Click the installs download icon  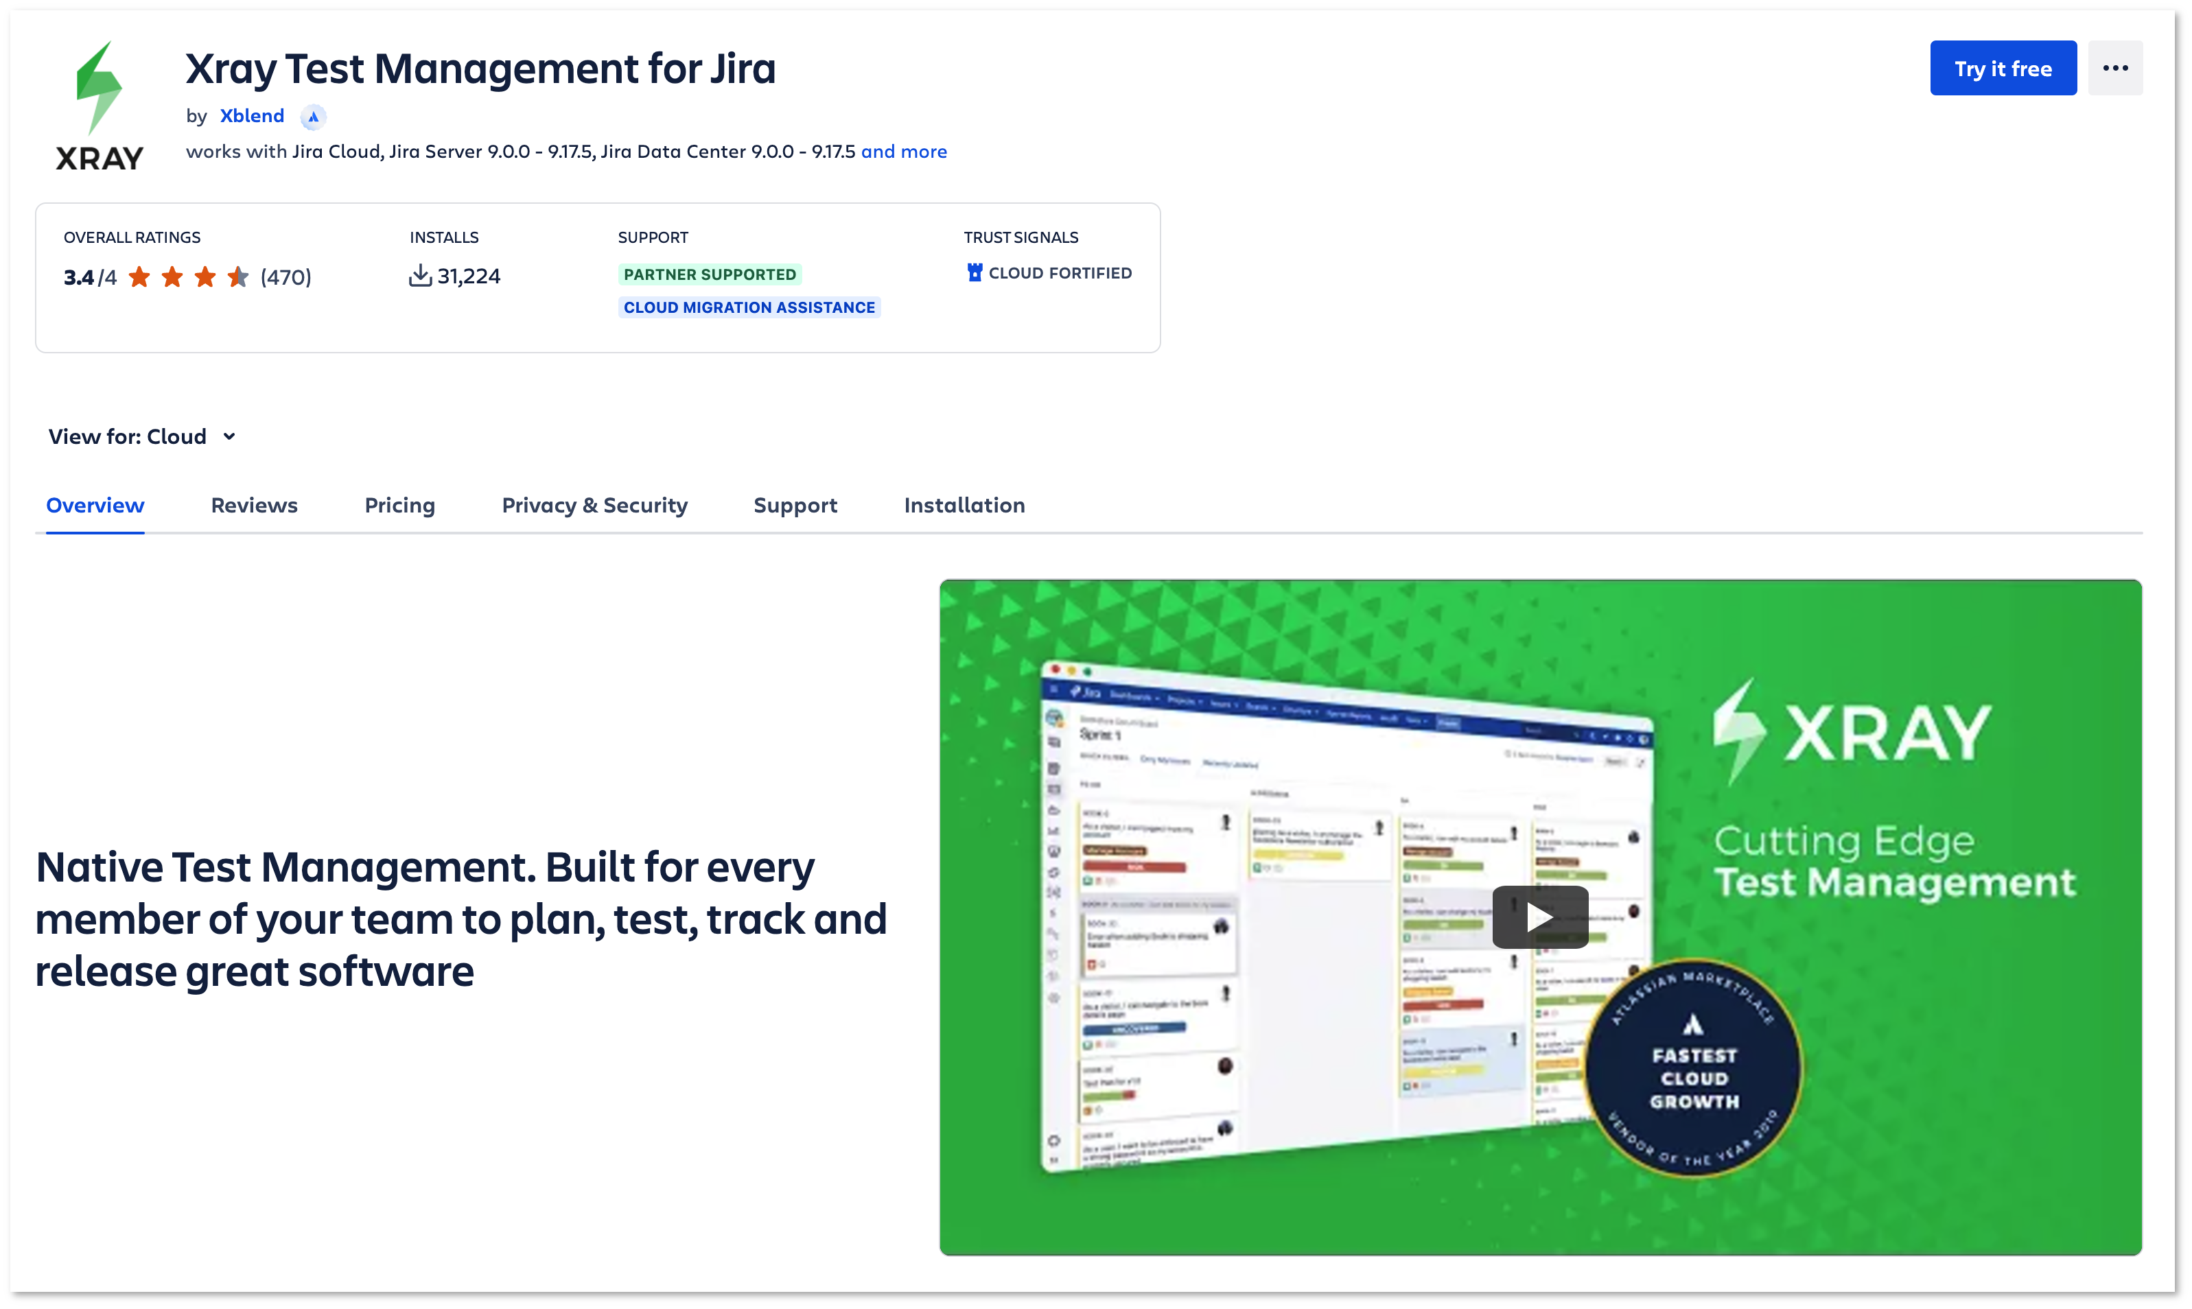click(x=420, y=276)
